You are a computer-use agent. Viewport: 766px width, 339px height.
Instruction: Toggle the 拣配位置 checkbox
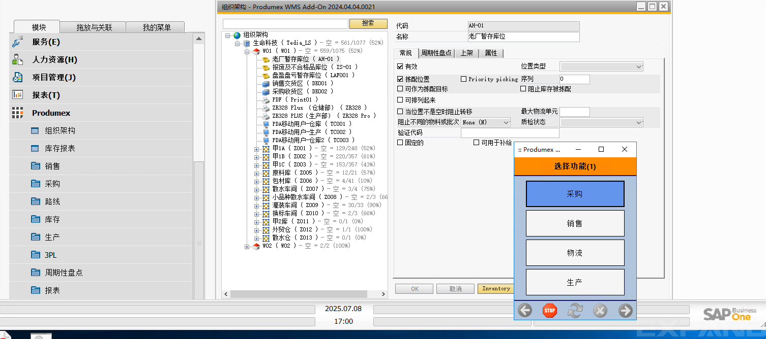[x=400, y=79]
